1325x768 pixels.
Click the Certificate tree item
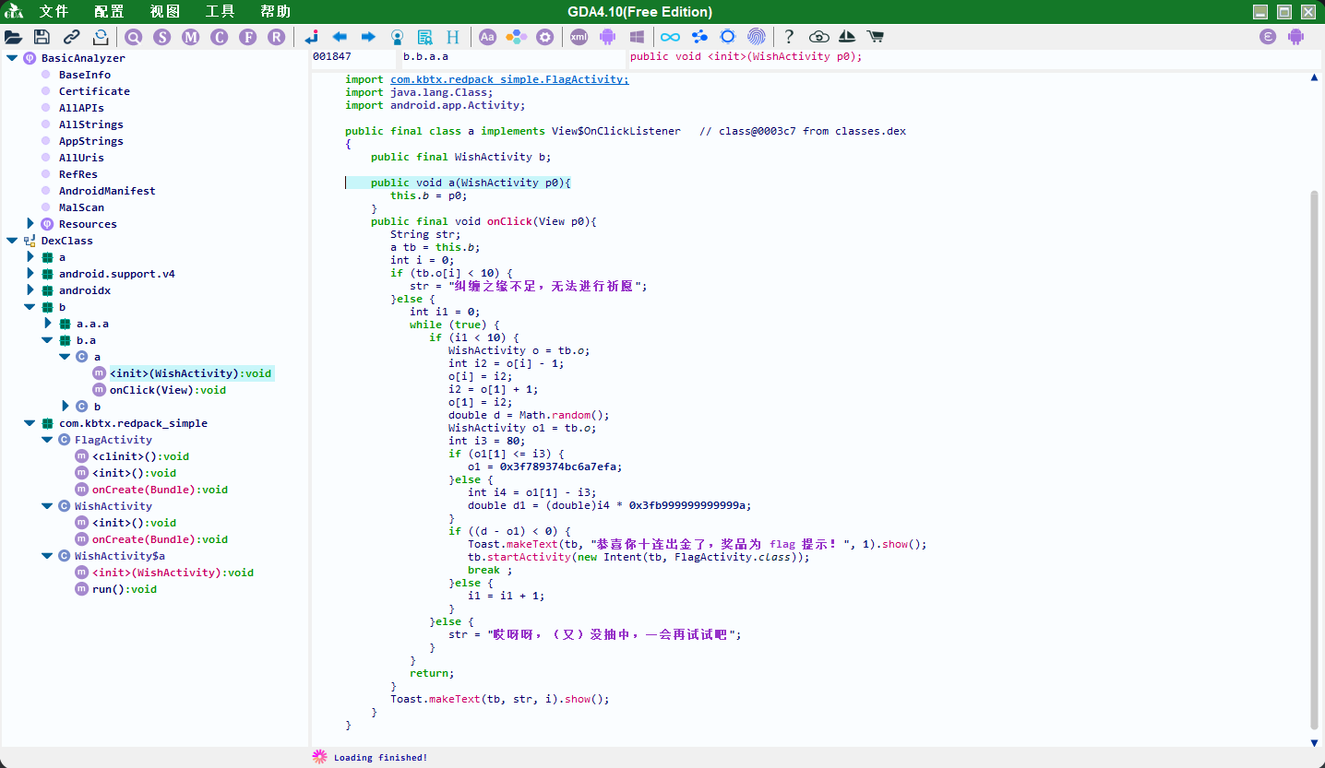(x=94, y=91)
